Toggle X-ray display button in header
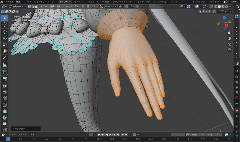The height and width of the screenshot is (142, 240). (211, 6)
